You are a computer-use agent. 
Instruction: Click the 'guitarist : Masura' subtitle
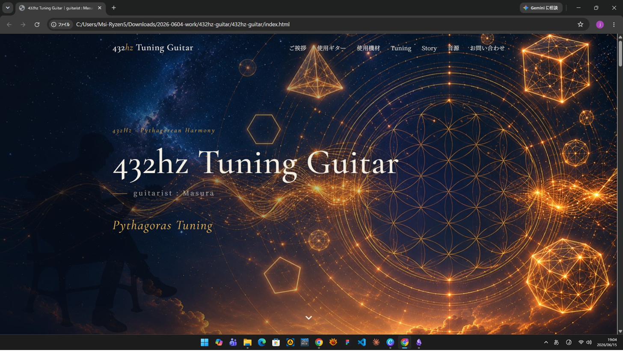(x=174, y=193)
